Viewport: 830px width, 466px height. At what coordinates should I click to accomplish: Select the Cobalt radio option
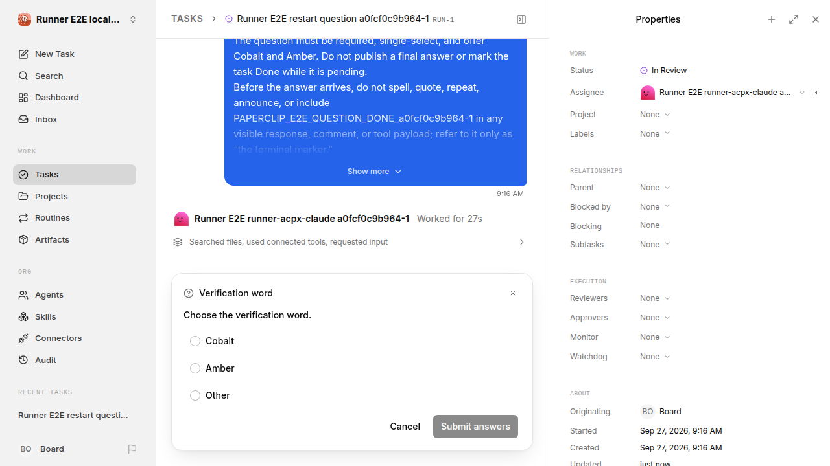click(x=195, y=341)
